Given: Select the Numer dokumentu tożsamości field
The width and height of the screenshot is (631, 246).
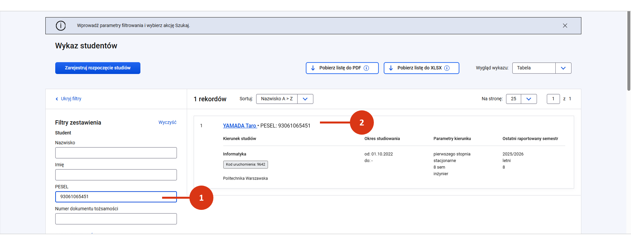Looking at the screenshot, I should [x=116, y=219].
